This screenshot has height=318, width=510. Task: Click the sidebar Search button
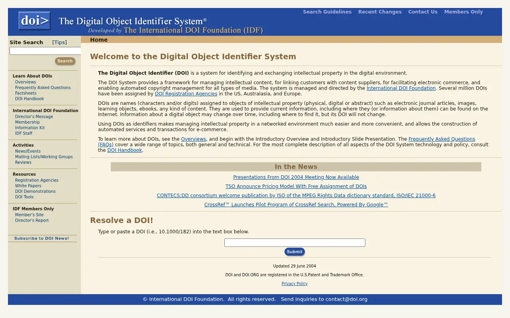pos(65,61)
